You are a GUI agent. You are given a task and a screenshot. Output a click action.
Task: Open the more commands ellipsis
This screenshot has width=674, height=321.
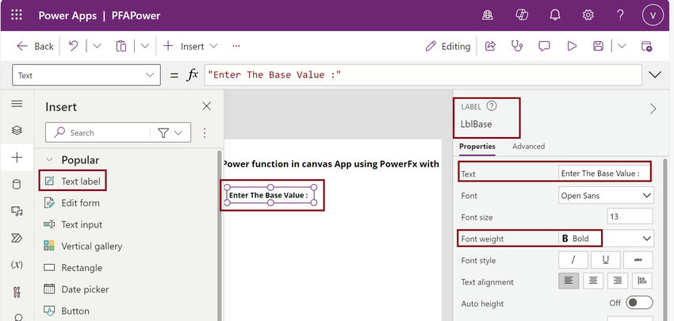tap(236, 46)
